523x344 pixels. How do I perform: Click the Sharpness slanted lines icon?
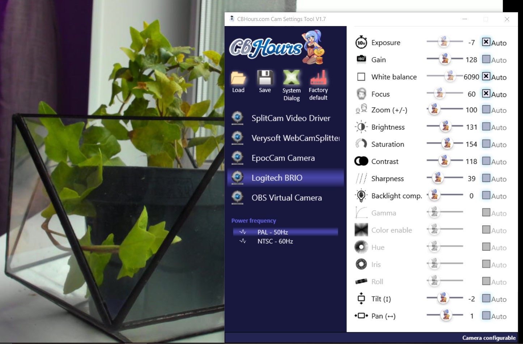coord(361,178)
